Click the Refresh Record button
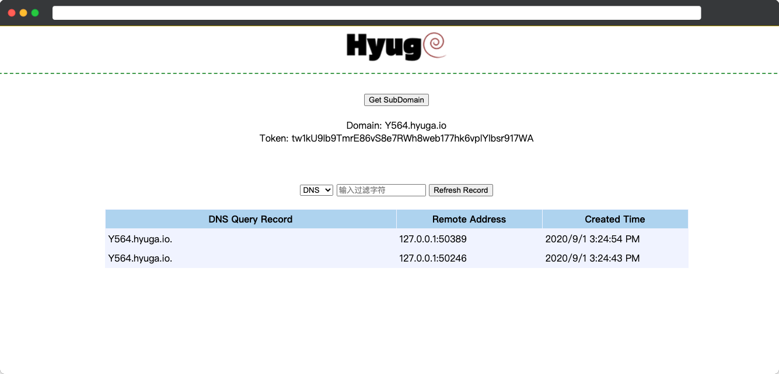Screen dimensions: 779x374 click(x=461, y=190)
